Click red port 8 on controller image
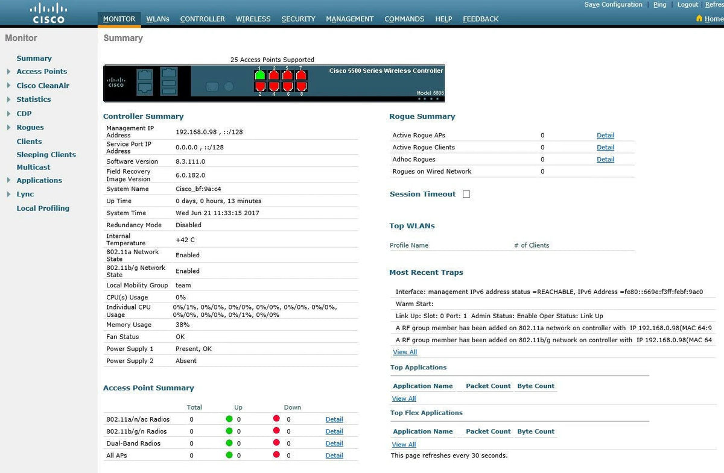Screen dimensions: 724x473 (x=301, y=87)
